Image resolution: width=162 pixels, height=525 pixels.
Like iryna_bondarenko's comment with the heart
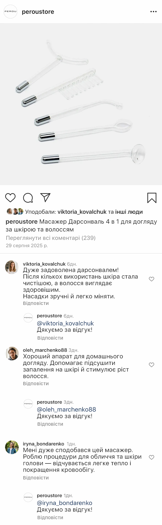(151, 457)
